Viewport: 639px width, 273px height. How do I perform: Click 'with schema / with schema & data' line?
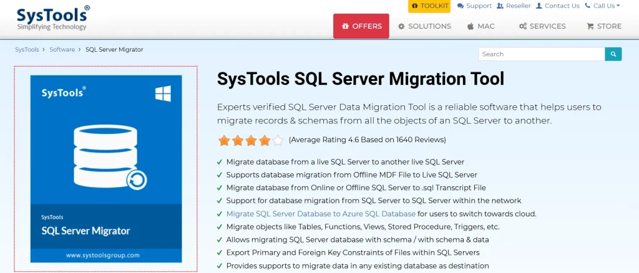(x=358, y=239)
